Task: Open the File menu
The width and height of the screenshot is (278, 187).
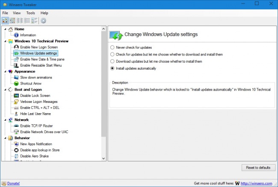Action: [x=5, y=13]
